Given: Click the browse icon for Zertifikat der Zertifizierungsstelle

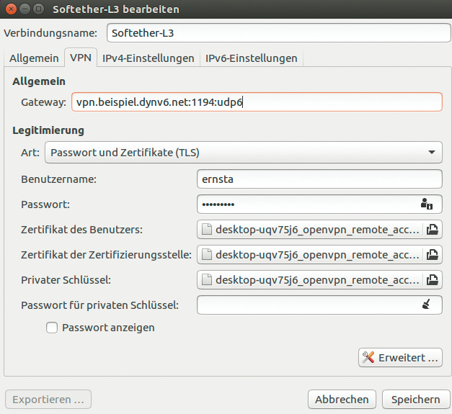Looking at the screenshot, I should tap(433, 255).
